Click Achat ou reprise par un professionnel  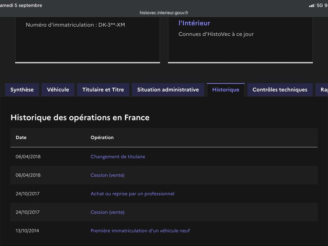[x=132, y=194]
